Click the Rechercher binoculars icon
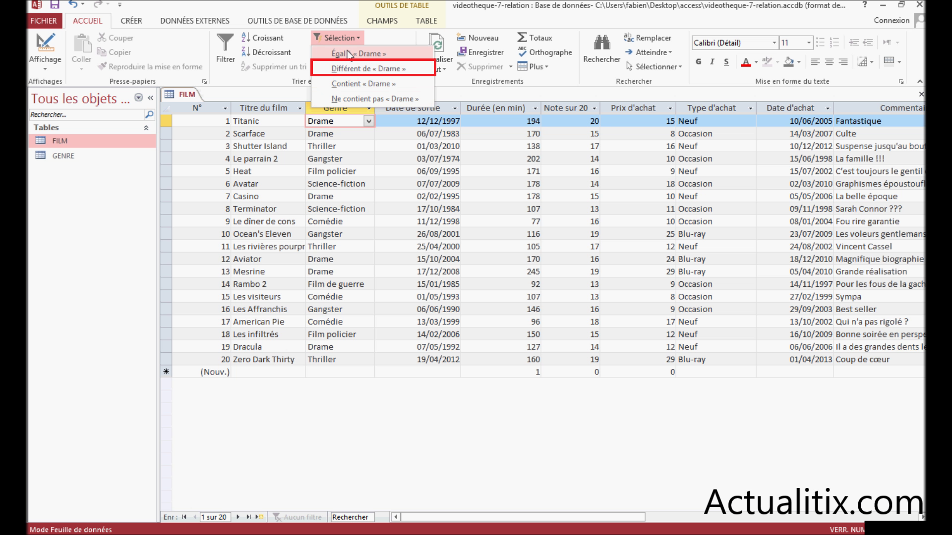This screenshot has width=952, height=535. [x=601, y=48]
